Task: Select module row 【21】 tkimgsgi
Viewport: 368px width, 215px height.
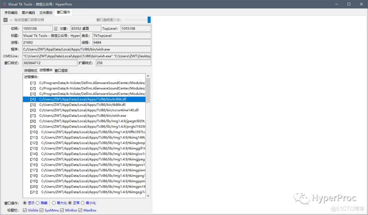Action: (x=84, y=192)
